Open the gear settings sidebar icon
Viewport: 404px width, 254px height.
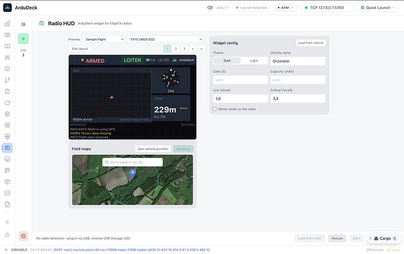pyautogui.click(x=7, y=114)
